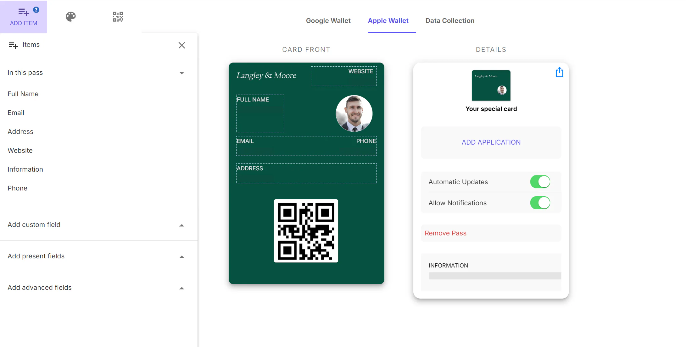The image size is (686, 347).
Task: Expand the Add present fields section
Action: [x=181, y=256]
